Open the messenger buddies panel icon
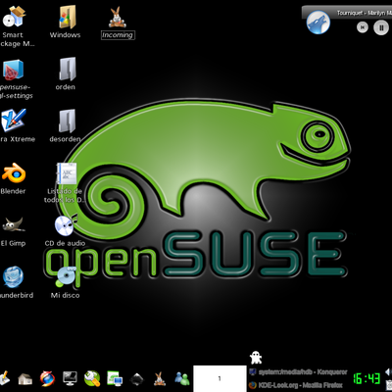392x392 pixels. pos(182,379)
